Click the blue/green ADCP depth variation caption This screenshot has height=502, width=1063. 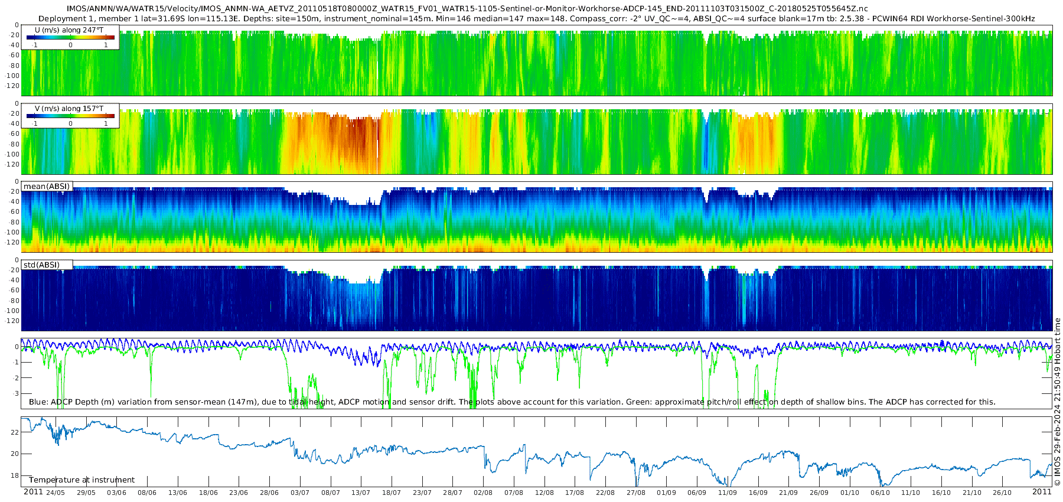[512, 402]
